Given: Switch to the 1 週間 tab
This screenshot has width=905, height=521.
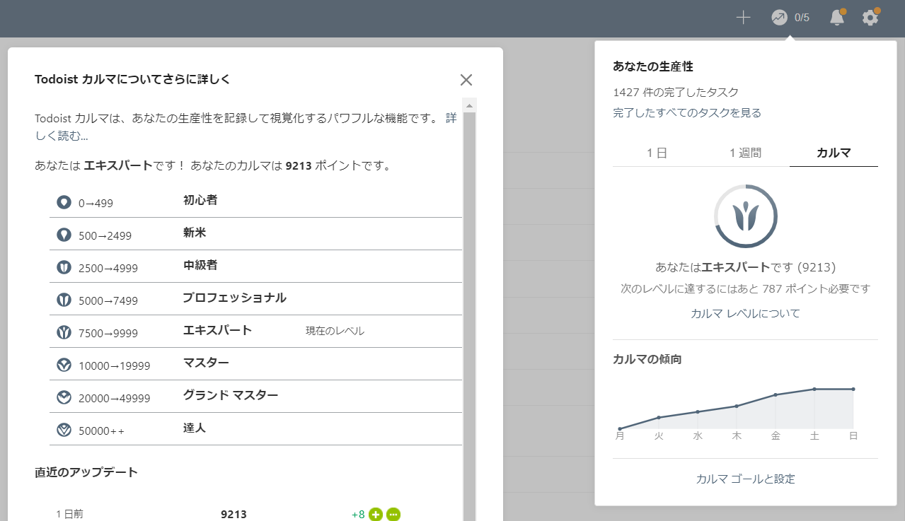Looking at the screenshot, I should coord(746,153).
